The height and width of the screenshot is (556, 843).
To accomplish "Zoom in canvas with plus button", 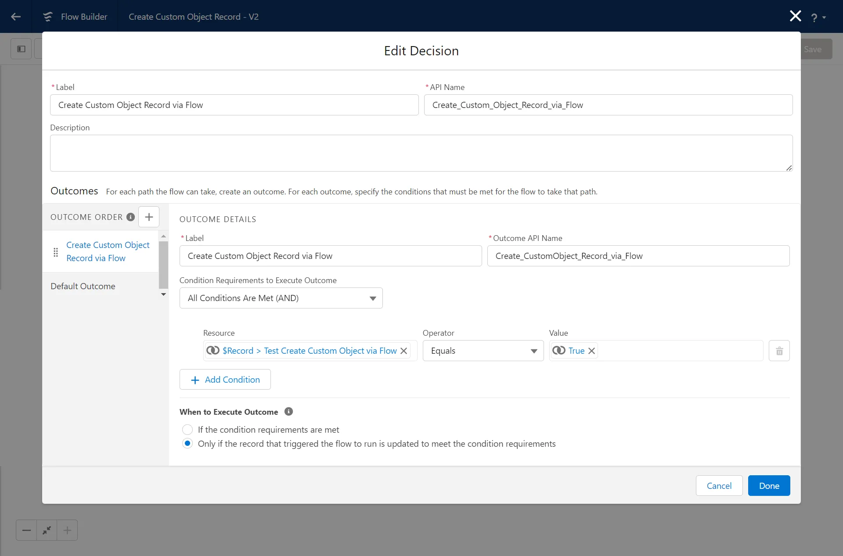I will pos(67,530).
